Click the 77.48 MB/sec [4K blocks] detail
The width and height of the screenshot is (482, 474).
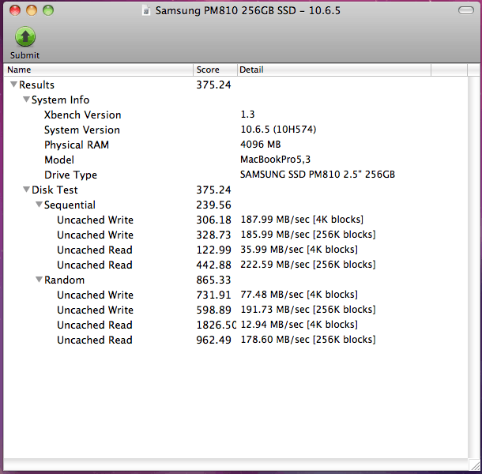point(299,295)
